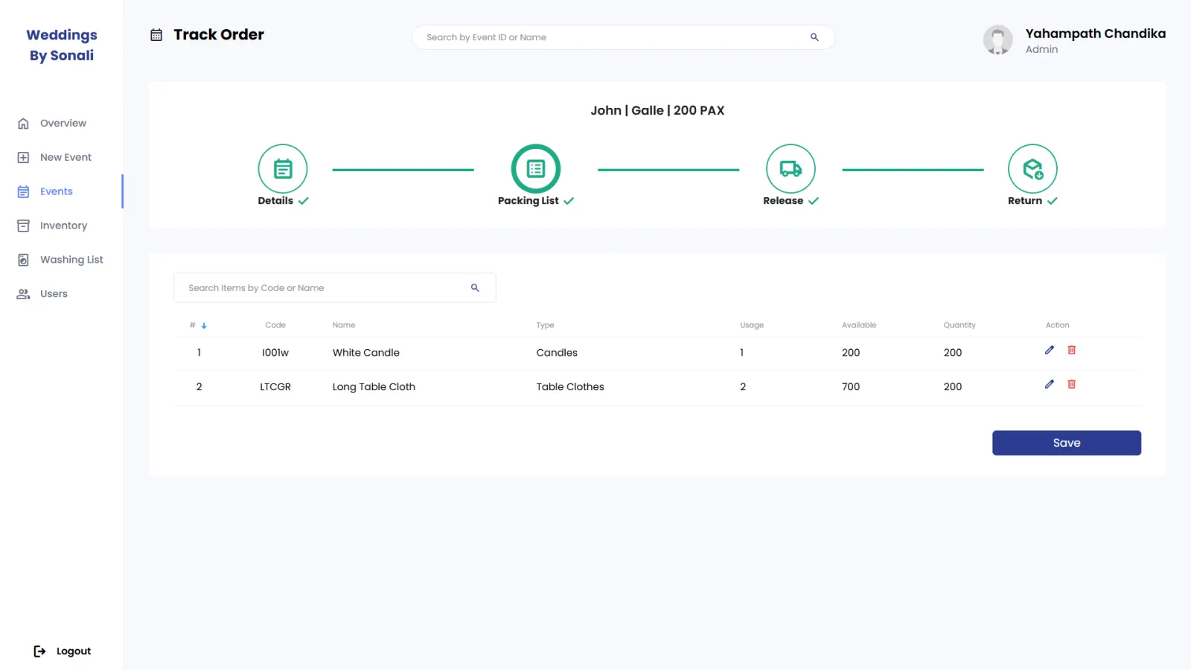The image size is (1191, 670).
Task: Go to the Return step icon
Action: coord(1032,169)
